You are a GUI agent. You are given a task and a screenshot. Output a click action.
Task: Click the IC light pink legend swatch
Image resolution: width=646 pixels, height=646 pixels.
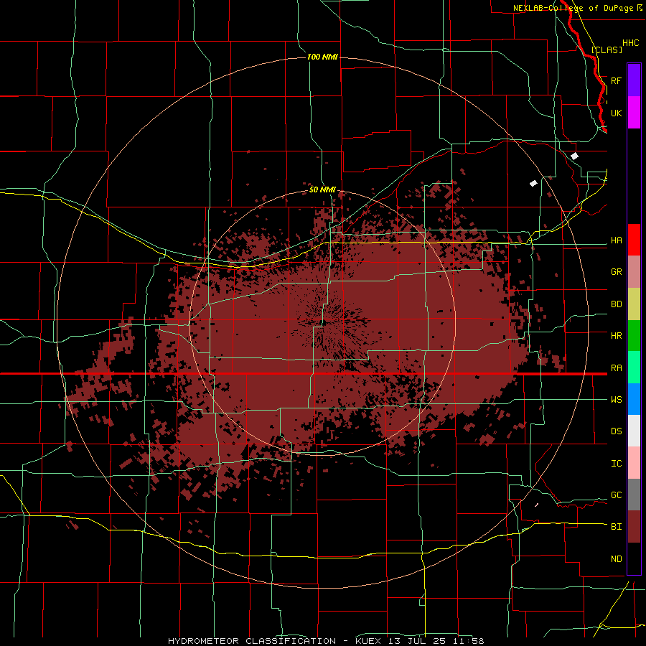(634, 463)
